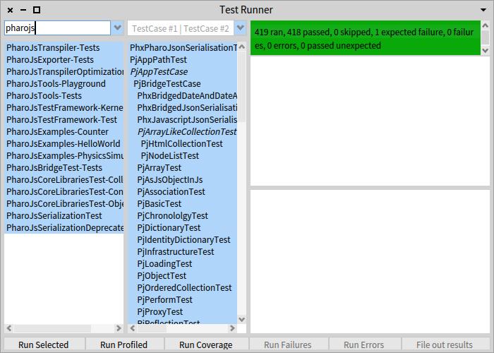Click the pharojs package filter field

point(56,28)
